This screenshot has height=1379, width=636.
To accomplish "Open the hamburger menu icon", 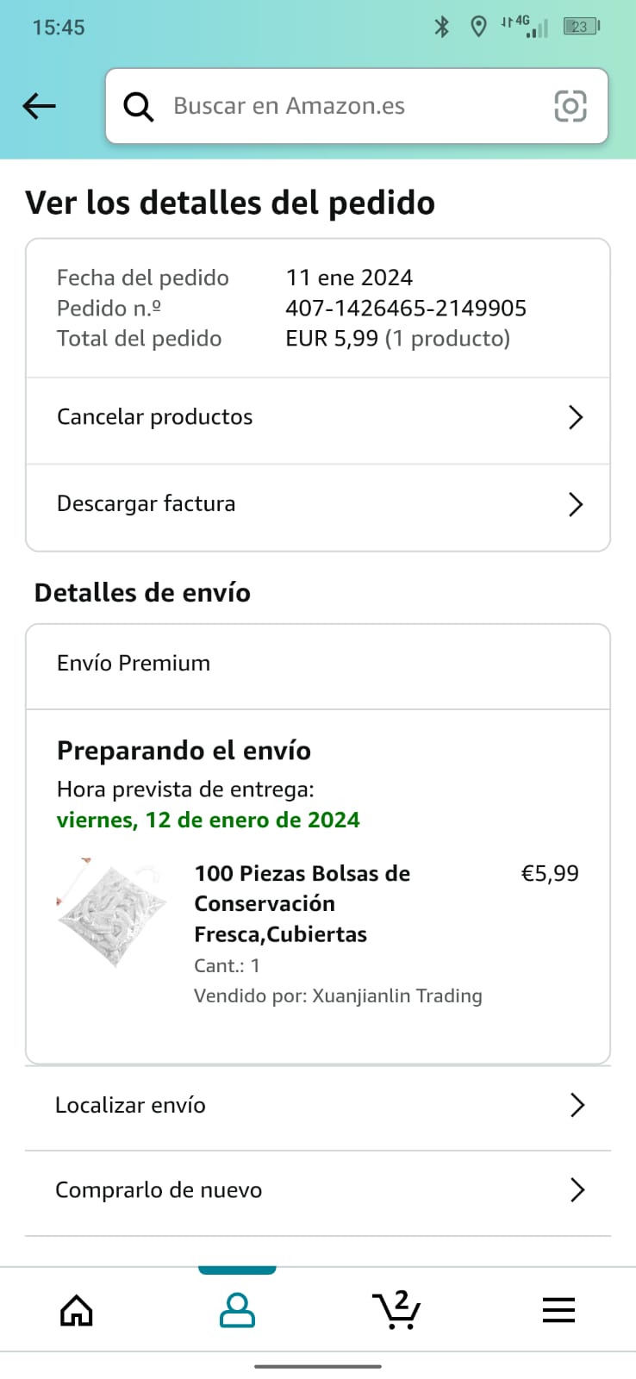I will 558,1310.
